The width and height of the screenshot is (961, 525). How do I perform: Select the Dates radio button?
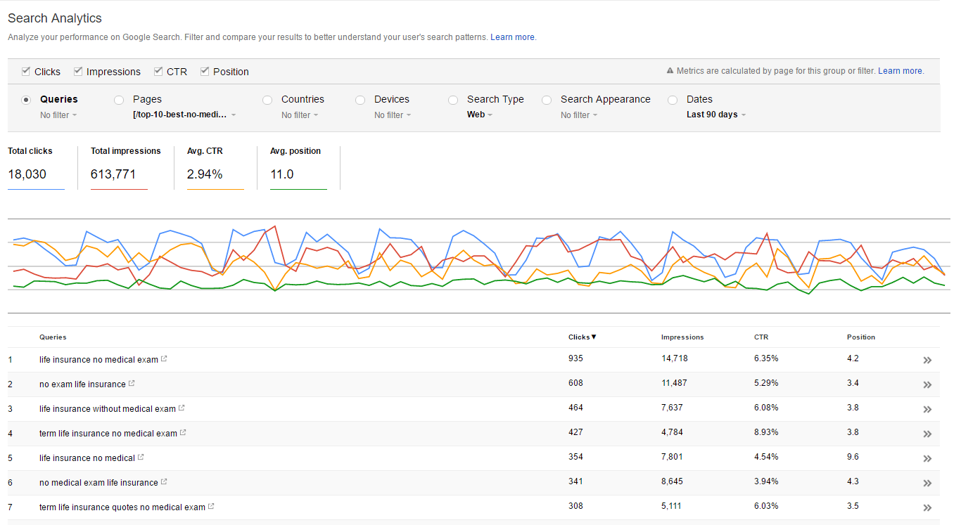point(673,100)
